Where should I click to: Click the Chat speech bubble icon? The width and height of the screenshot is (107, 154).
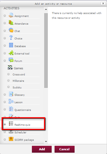[x=11, y=30]
